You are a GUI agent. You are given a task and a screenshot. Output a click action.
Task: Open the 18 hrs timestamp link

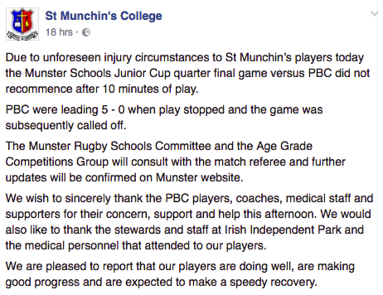(x=59, y=32)
